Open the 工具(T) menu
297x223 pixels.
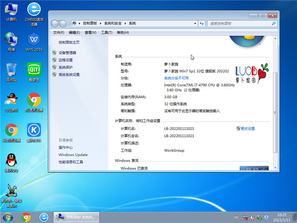[107, 33]
